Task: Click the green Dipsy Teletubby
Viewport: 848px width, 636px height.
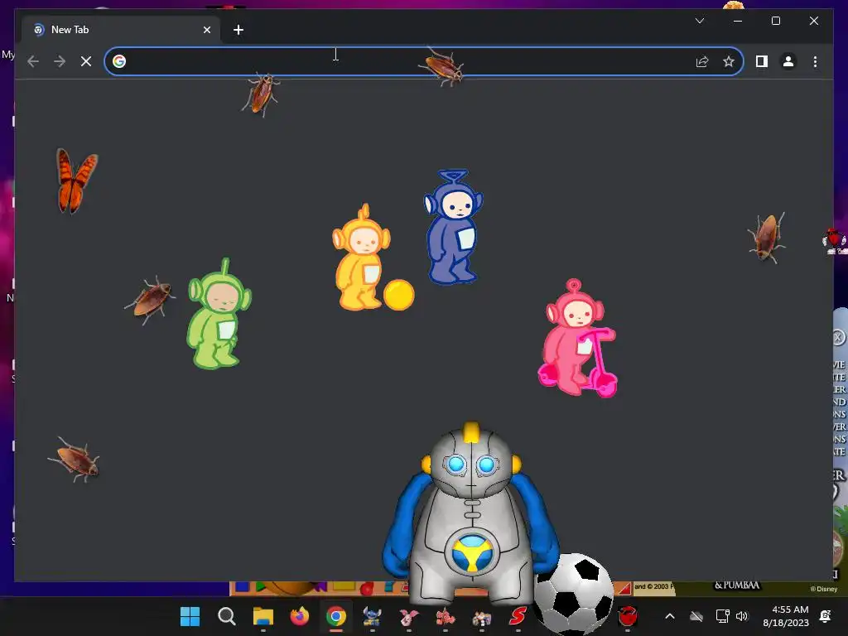Action: coord(219,315)
